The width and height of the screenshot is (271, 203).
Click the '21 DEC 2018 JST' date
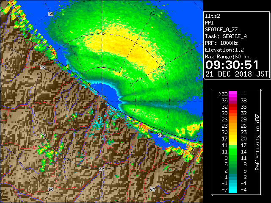click(237, 74)
